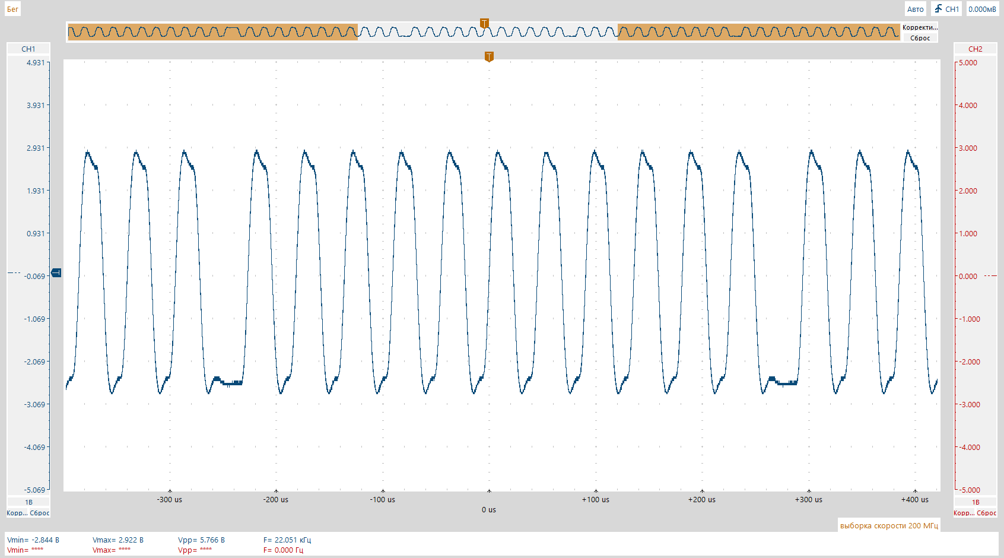Click right orange region of overview strip
The image size is (1004, 558).
point(759,32)
